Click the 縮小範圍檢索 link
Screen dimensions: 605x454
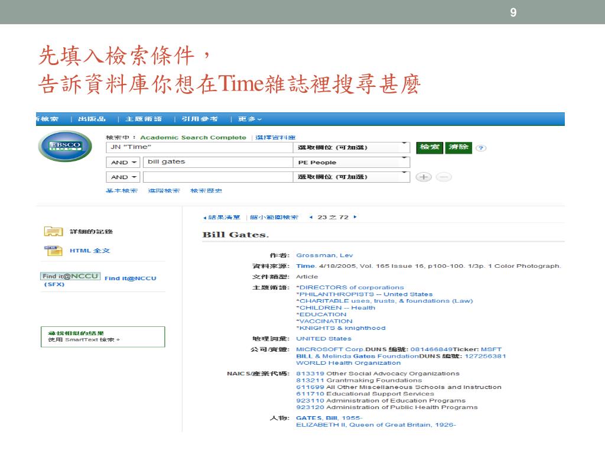(274, 218)
